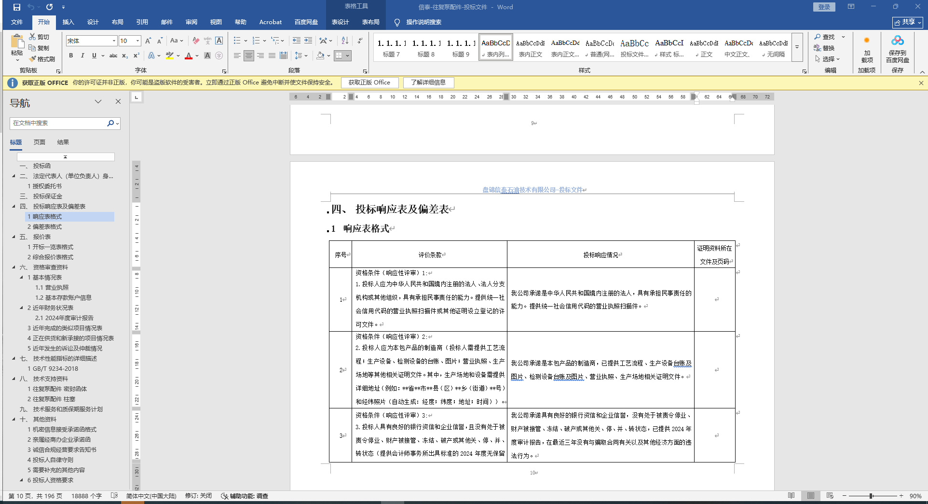This screenshot has width=928, height=504.
Task: Click the clear all formatting eraser icon
Action: pos(195,41)
